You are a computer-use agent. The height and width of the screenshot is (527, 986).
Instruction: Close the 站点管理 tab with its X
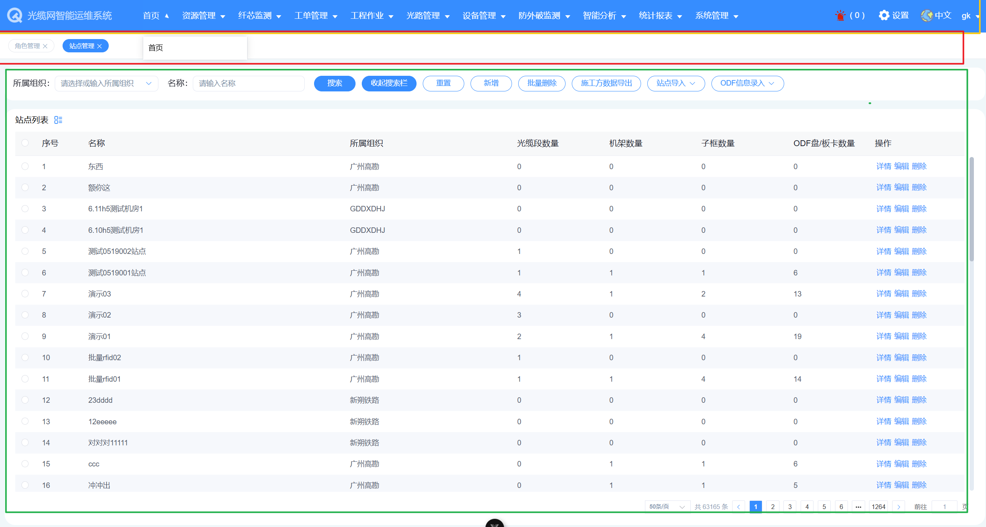coord(100,46)
